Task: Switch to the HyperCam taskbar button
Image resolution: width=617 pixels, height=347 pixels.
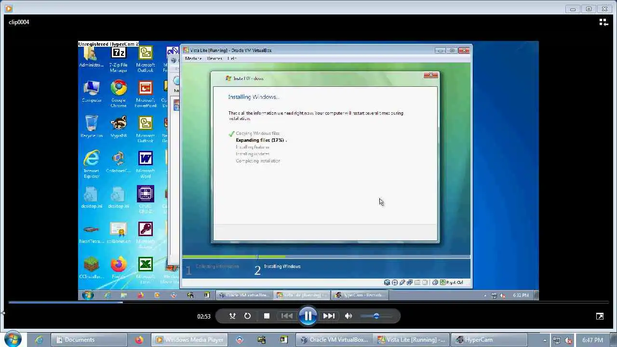Action: coord(488,340)
